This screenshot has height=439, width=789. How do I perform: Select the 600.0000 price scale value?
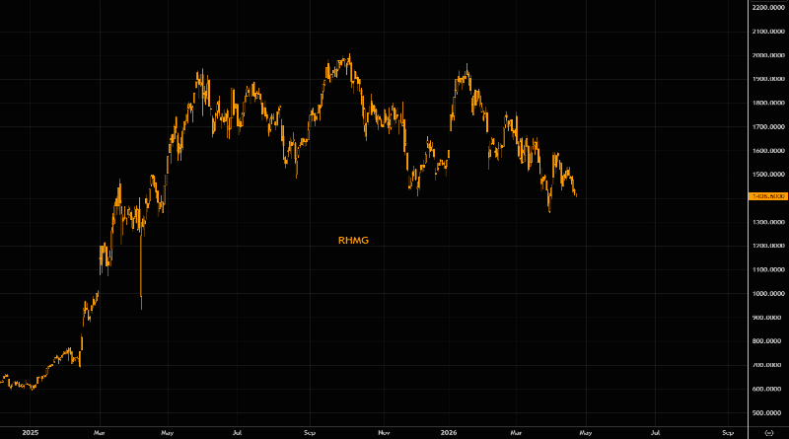pyautogui.click(x=767, y=389)
